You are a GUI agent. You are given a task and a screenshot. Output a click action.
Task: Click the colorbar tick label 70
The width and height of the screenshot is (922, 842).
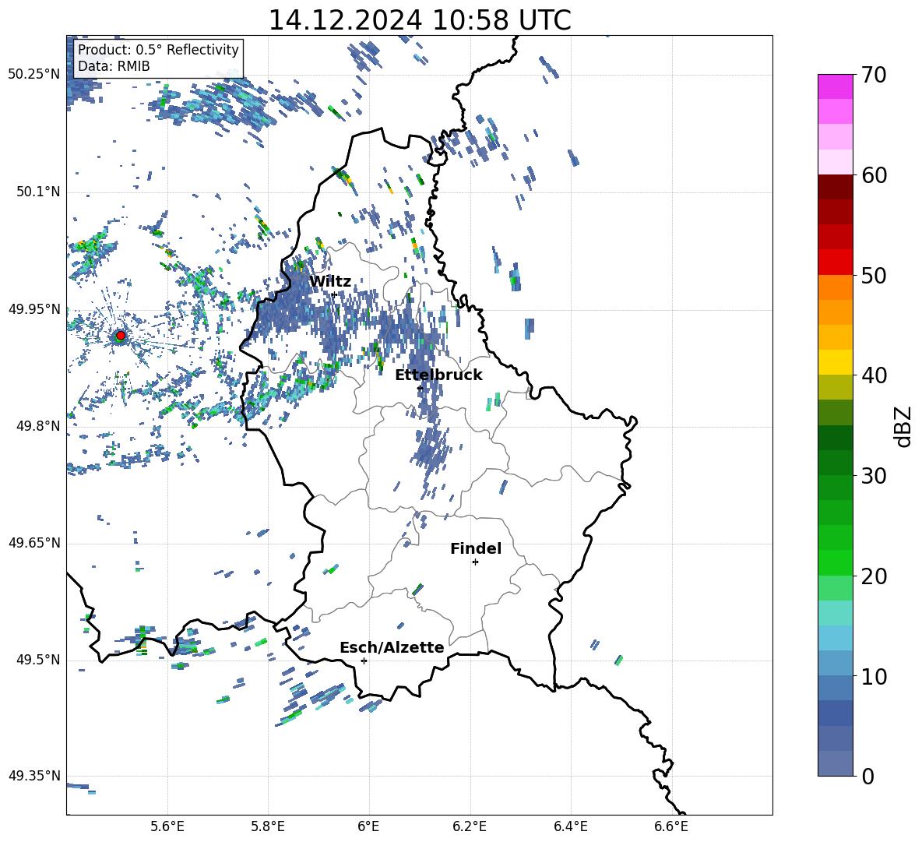pyautogui.click(x=874, y=76)
